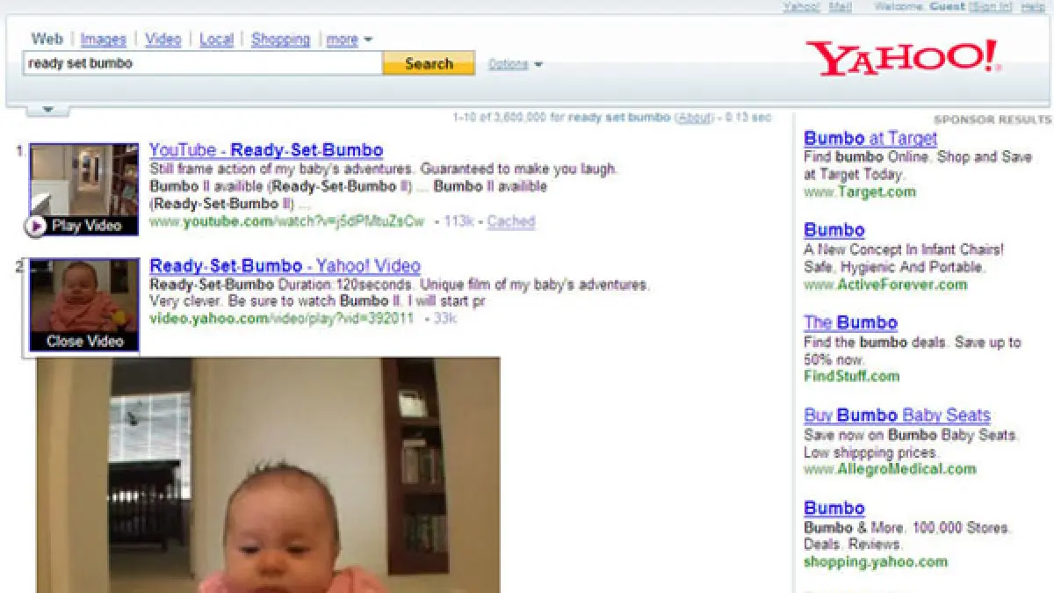Image resolution: width=1054 pixels, height=593 pixels.
Task: Open the Shopping search tab
Action: pos(280,40)
